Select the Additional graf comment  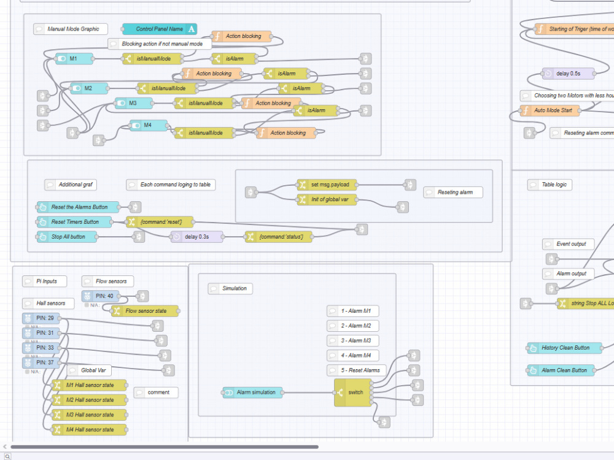coord(71,185)
